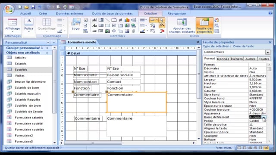Collapse Objets non attribués group

point(47,53)
